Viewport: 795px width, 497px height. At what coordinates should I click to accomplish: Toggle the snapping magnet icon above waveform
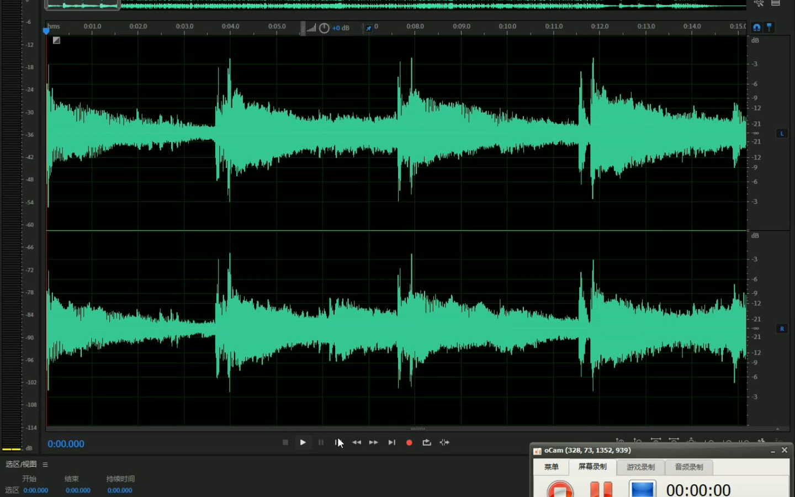756,27
